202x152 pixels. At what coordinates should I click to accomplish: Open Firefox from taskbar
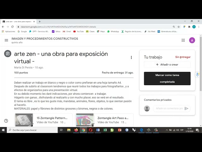click(76, 130)
